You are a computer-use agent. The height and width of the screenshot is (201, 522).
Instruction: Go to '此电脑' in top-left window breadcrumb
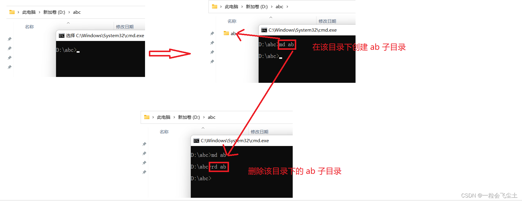[29, 12]
